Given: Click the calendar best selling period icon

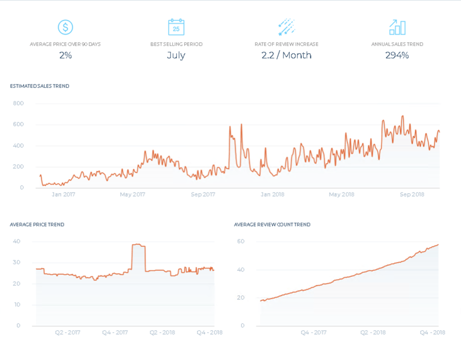Looking at the screenshot, I should pos(176,28).
